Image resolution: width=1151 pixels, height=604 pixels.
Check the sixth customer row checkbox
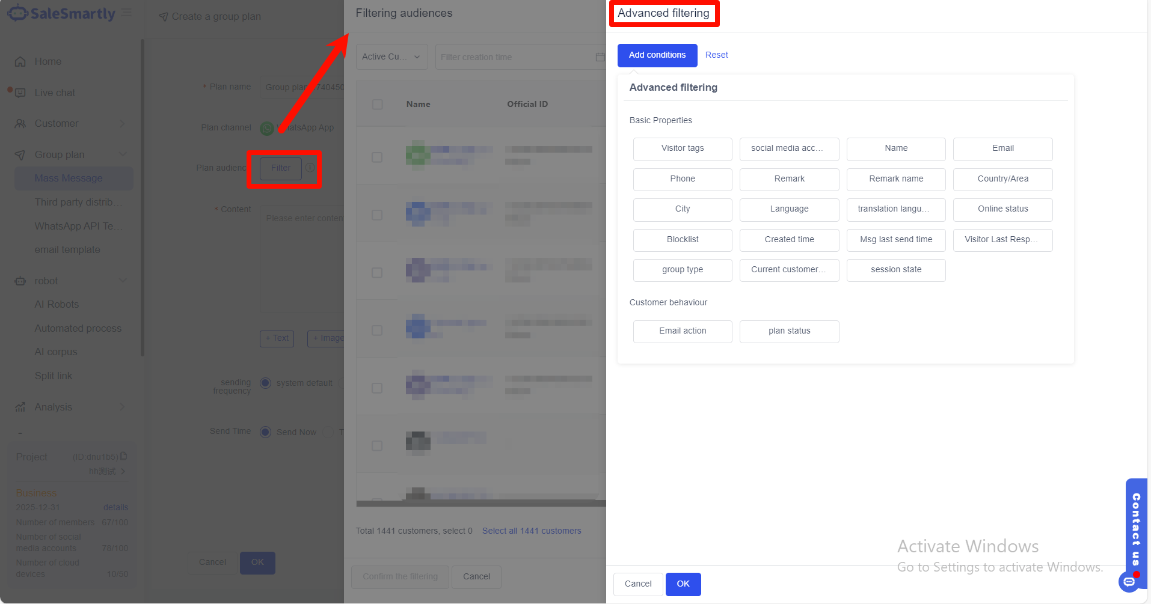pyautogui.click(x=377, y=446)
